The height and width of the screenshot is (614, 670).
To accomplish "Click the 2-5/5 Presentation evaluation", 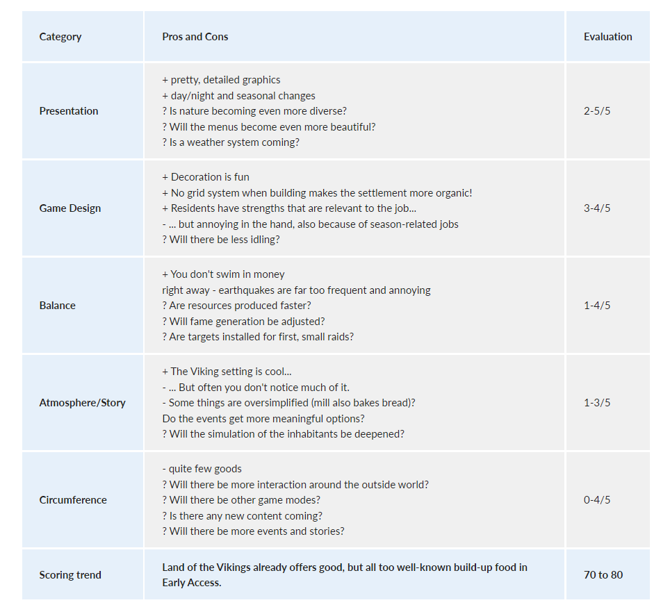I will tap(597, 111).
